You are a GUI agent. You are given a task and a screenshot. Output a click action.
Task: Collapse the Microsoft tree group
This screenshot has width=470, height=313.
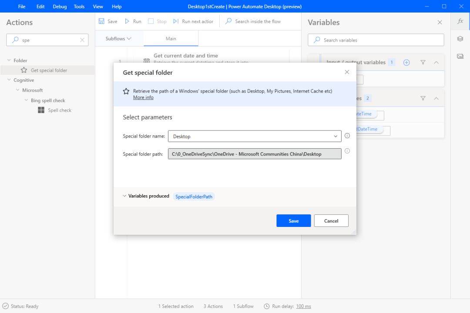tap(18, 90)
